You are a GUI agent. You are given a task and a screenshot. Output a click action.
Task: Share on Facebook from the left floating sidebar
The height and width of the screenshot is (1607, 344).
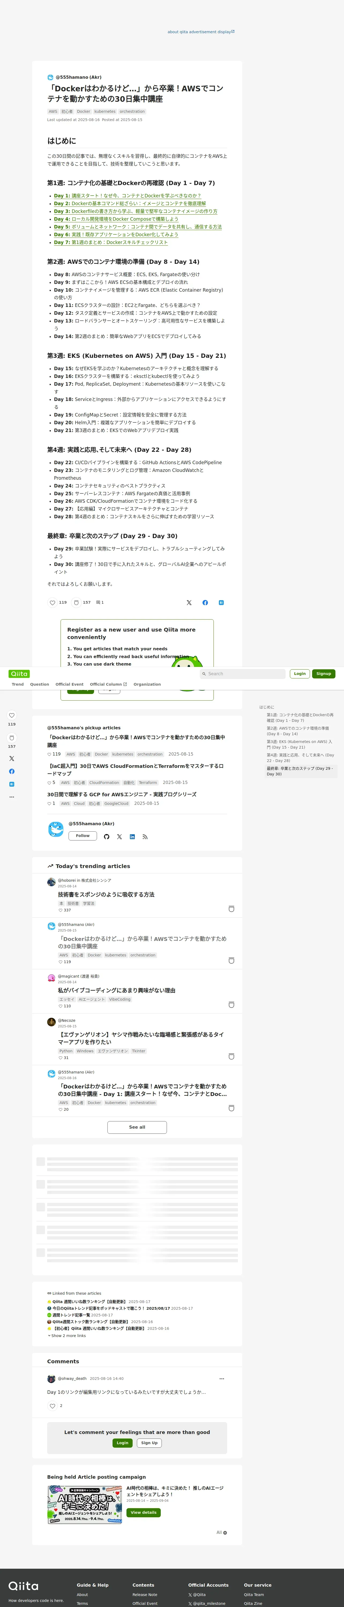point(11,772)
